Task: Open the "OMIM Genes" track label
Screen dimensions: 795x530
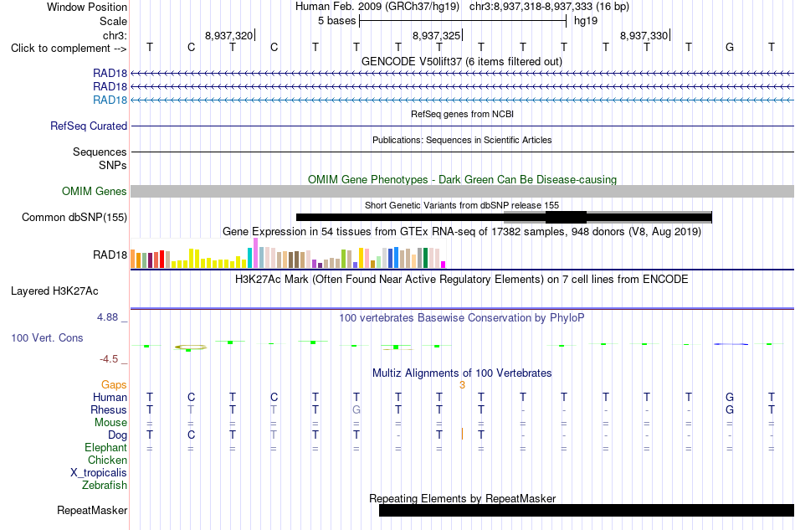Action: (94, 191)
